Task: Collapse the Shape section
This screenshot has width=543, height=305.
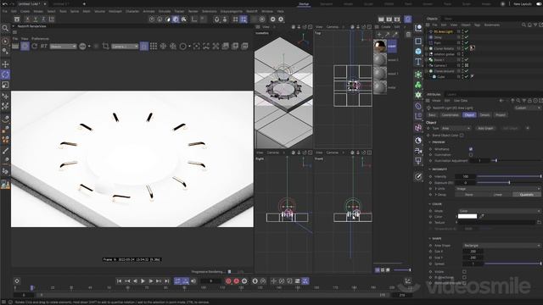Action: click(x=430, y=239)
